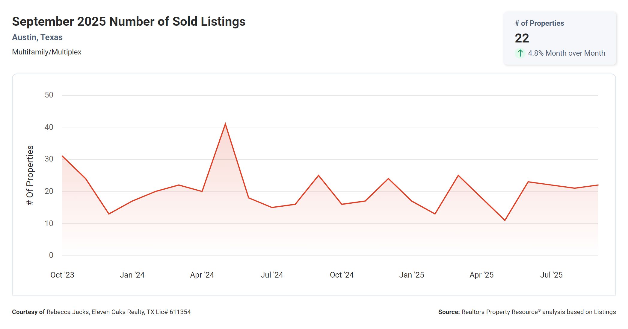Click the Jan '25 x-axis label

(x=411, y=275)
